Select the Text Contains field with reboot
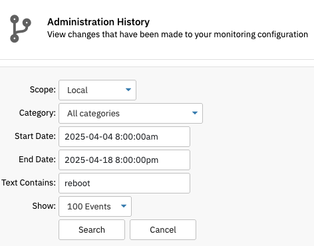Image resolution: width=314 pixels, height=246 pixels. [124, 183]
